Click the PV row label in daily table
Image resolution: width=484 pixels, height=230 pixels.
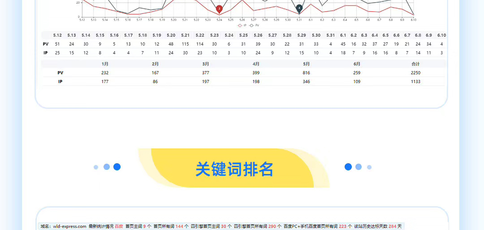[x=45, y=44]
